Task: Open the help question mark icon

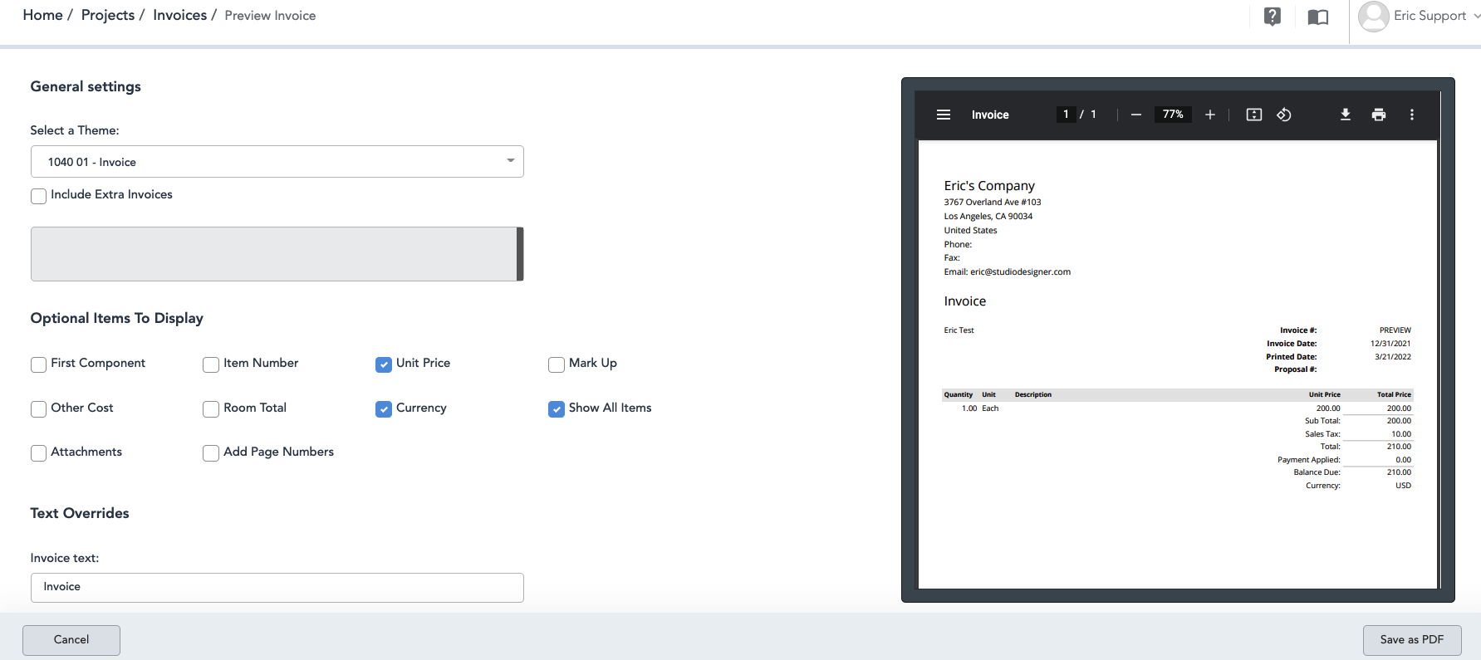Action: pyautogui.click(x=1272, y=17)
